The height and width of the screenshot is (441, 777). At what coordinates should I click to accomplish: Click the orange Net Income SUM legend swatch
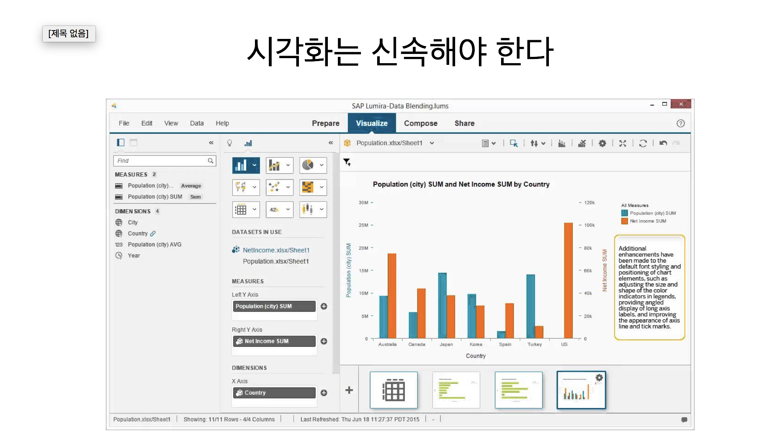(x=625, y=221)
